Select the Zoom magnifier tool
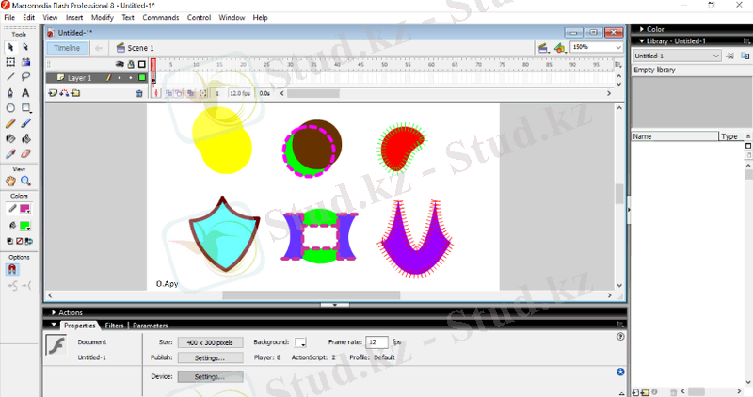Viewport: 753px width, 397px height. (x=26, y=181)
